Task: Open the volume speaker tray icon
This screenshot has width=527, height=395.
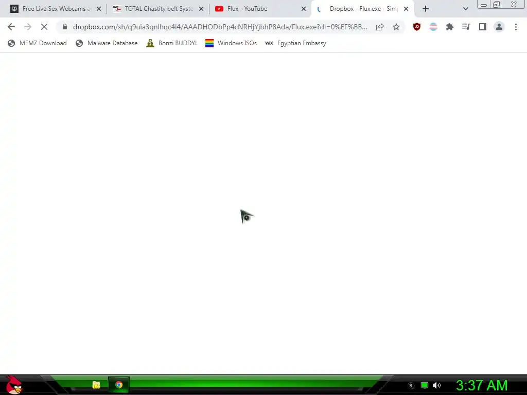Action: click(x=436, y=386)
